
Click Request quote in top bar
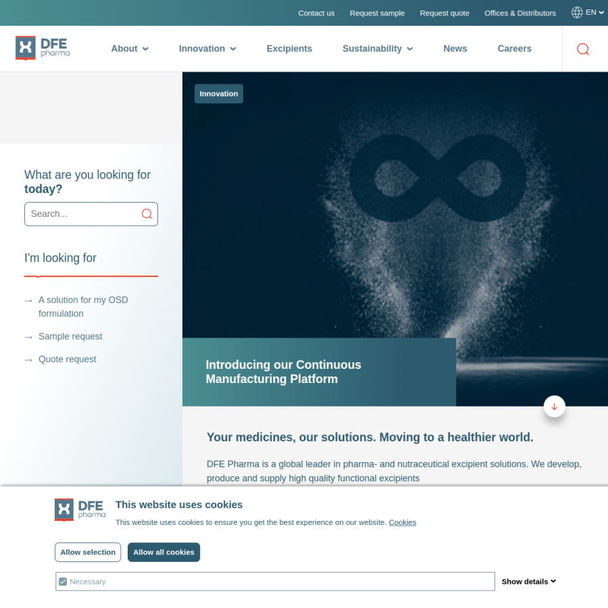coord(445,14)
